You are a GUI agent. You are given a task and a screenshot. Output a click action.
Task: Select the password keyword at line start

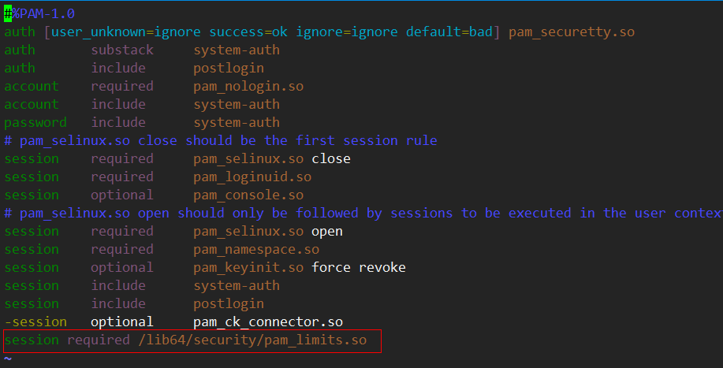[35, 123]
